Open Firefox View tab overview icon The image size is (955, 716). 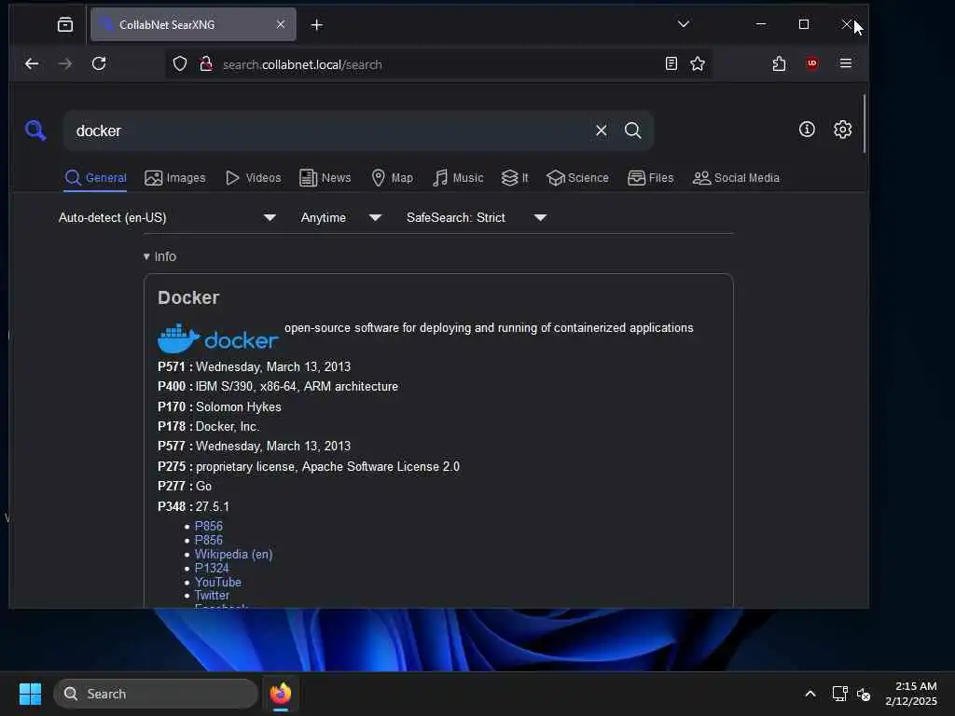pyautogui.click(x=65, y=24)
